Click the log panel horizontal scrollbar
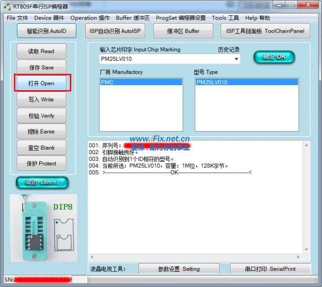This screenshot has height=287, width=322. (x=196, y=256)
